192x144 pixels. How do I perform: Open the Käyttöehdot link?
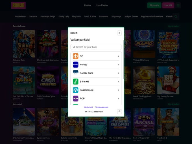[89, 107]
